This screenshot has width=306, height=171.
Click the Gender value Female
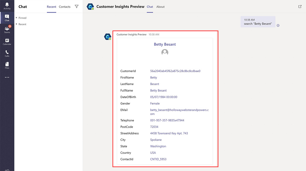click(x=155, y=104)
